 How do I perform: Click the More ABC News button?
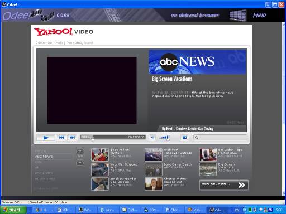(224, 185)
